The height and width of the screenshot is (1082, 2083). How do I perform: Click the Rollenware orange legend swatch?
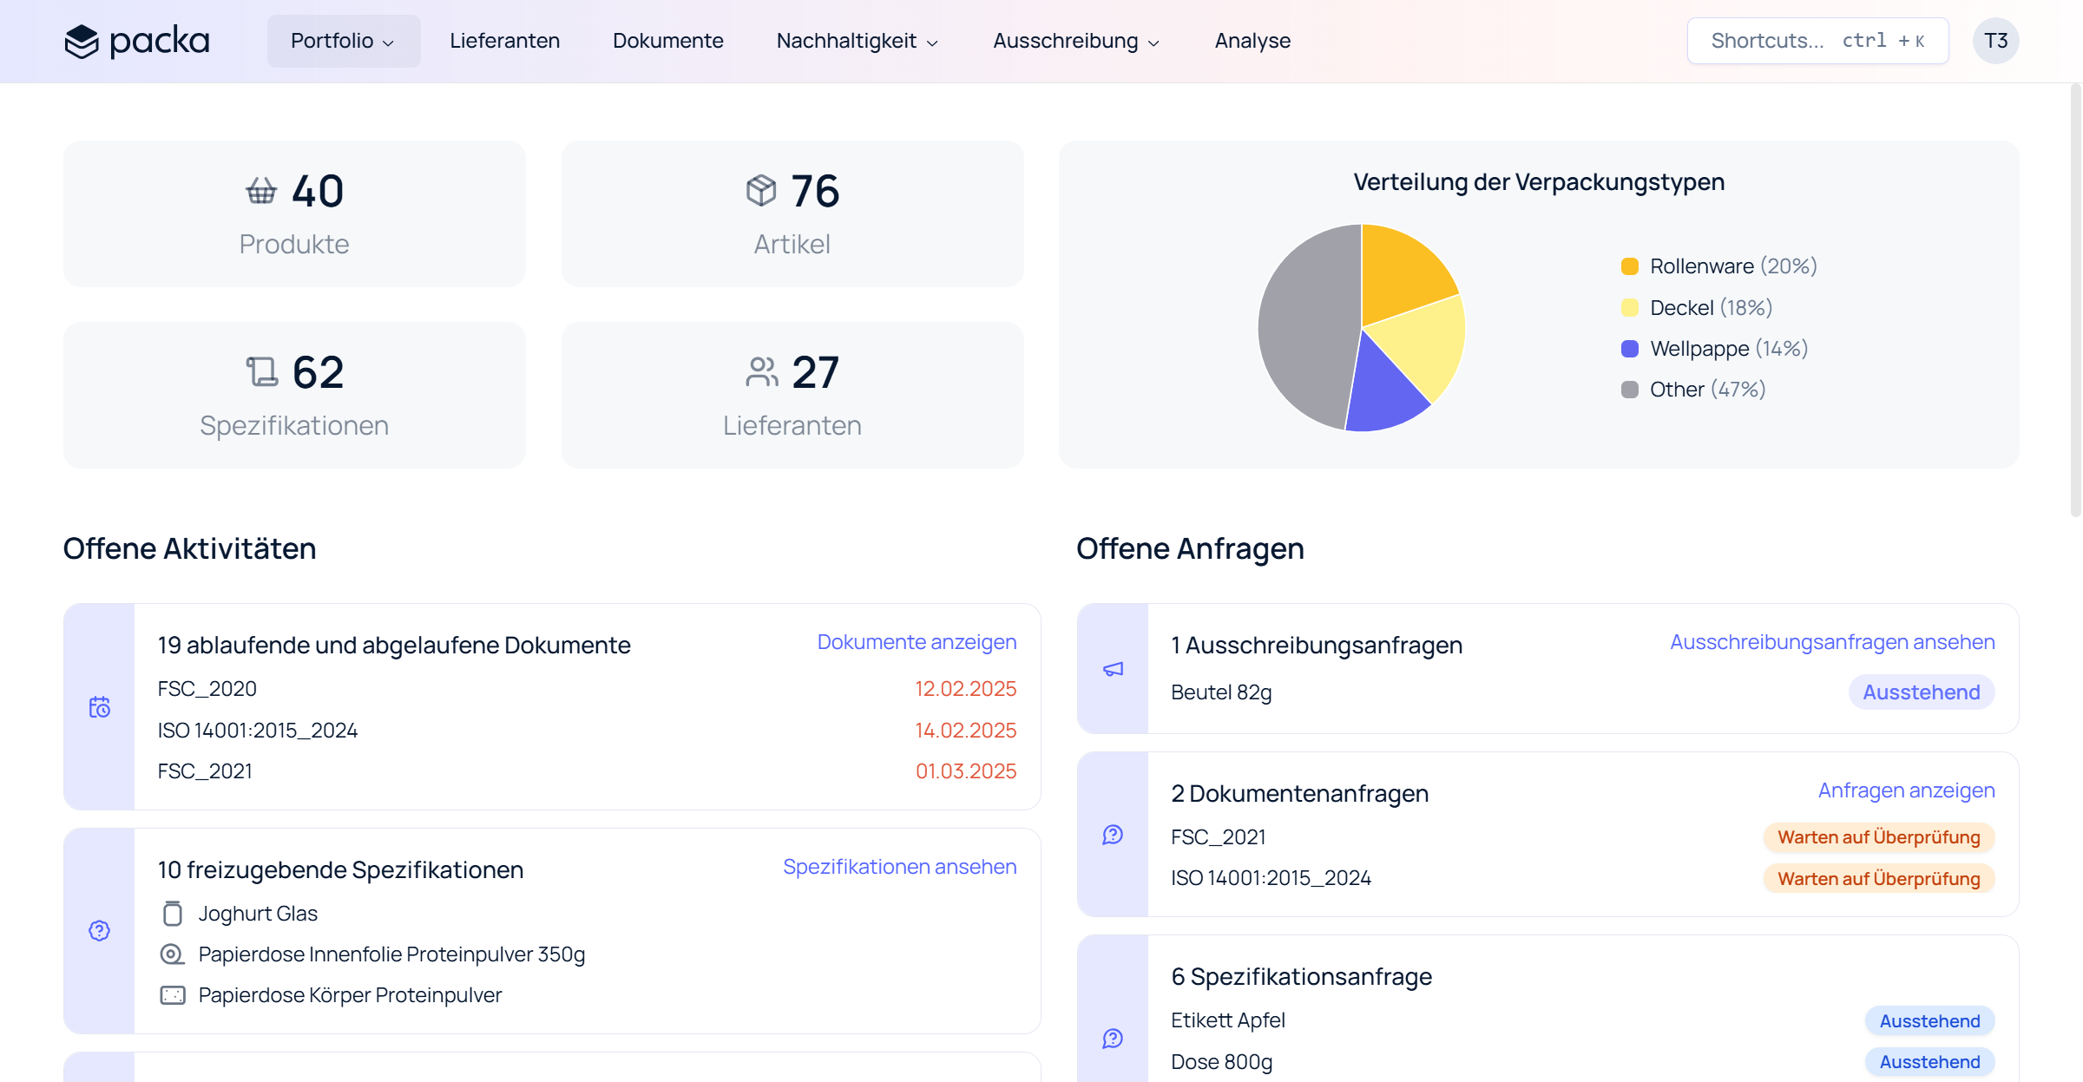(1630, 266)
